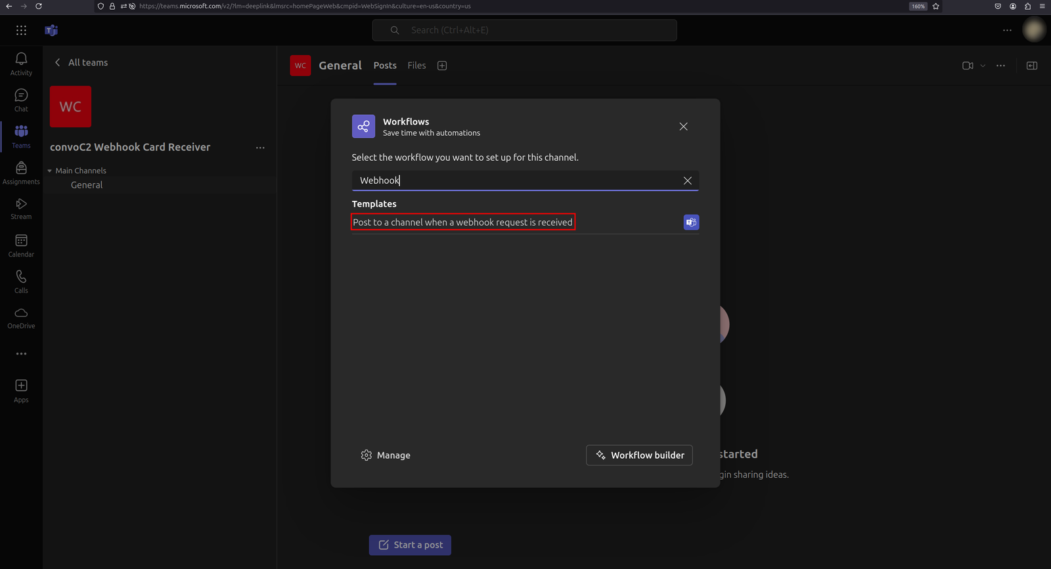The height and width of the screenshot is (569, 1051).
Task: Open more options next to team name
Action: click(x=260, y=148)
